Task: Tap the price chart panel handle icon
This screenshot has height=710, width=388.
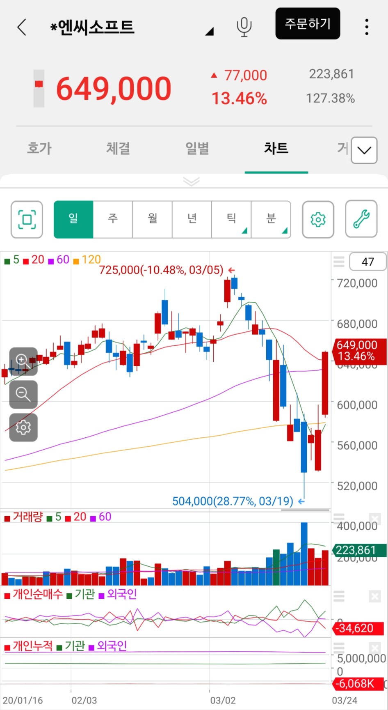Action: coord(339,262)
